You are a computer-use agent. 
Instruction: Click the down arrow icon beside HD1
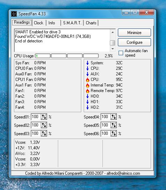(x=88, y=102)
